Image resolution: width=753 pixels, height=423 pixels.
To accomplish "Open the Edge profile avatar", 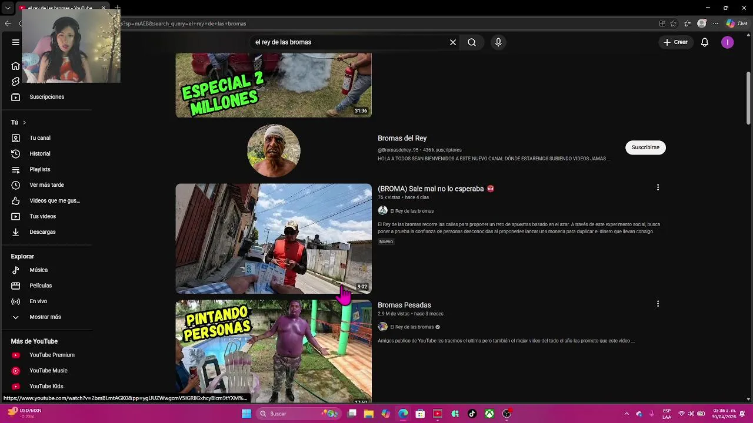I will pyautogui.click(x=702, y=23).
